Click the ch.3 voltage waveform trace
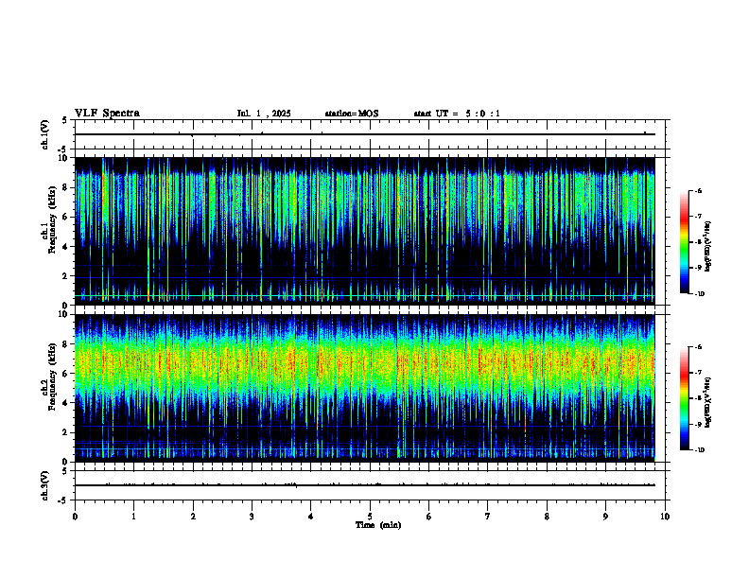 coord(364,485)
